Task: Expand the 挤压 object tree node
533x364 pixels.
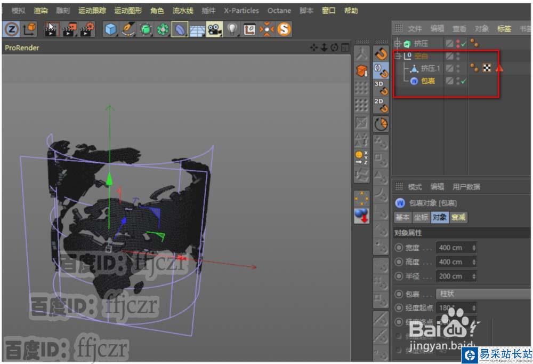Action: [x=397, y=43]
